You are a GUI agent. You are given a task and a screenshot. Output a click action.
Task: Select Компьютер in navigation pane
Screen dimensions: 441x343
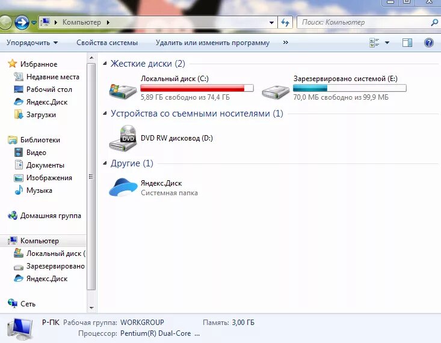click(x=40, y=241)
